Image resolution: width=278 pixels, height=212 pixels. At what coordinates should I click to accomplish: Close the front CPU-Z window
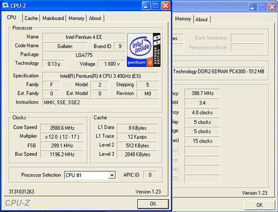(x=166, y=6)
